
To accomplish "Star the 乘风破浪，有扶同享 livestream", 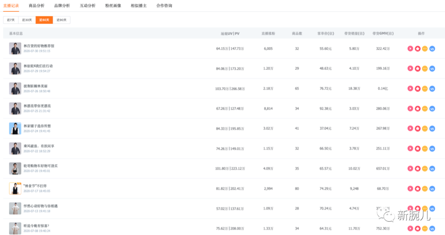I will coord(417,149).
